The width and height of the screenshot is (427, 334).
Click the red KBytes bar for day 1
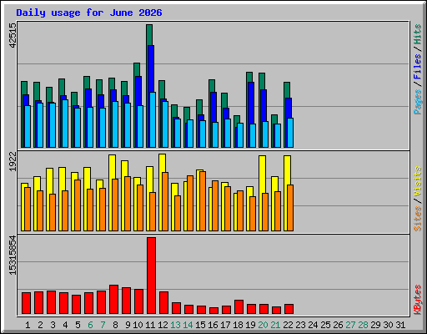[26, 303]
